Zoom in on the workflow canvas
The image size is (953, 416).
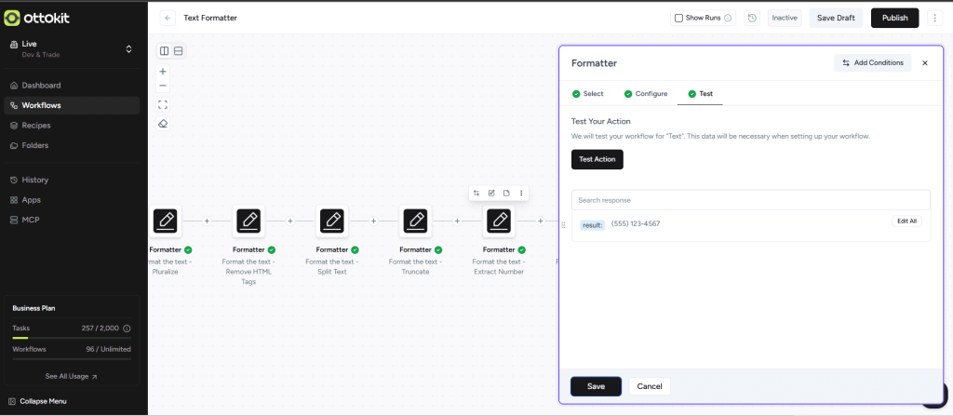(x=163, y=71)
